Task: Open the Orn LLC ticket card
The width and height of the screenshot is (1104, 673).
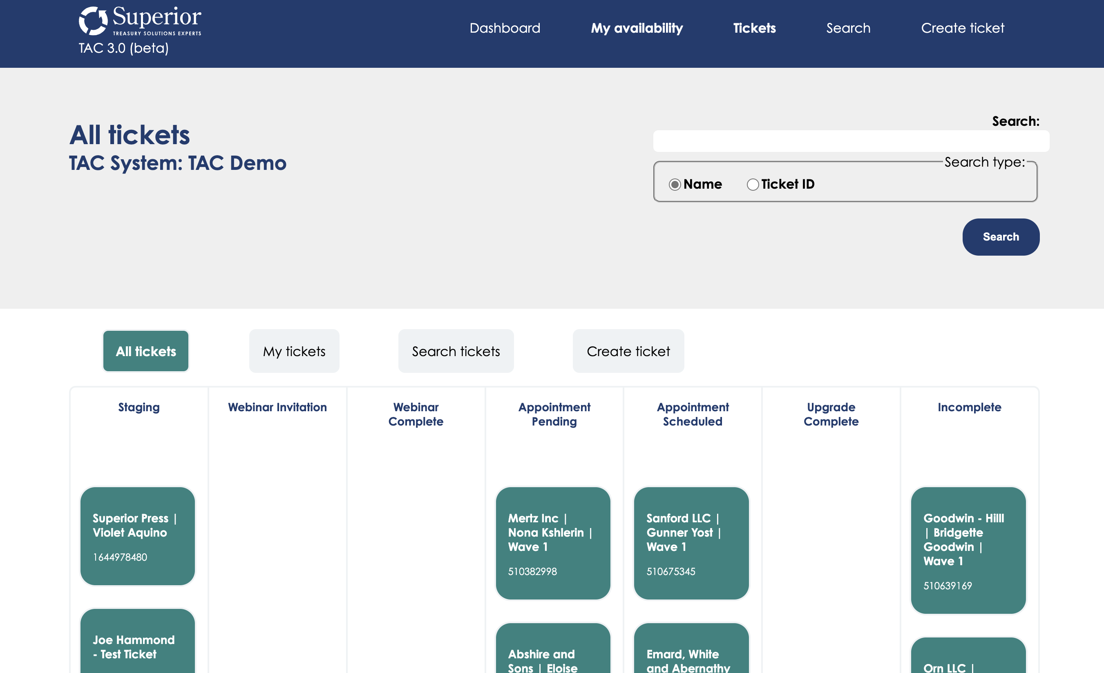Action: click(x=968, y=655)
